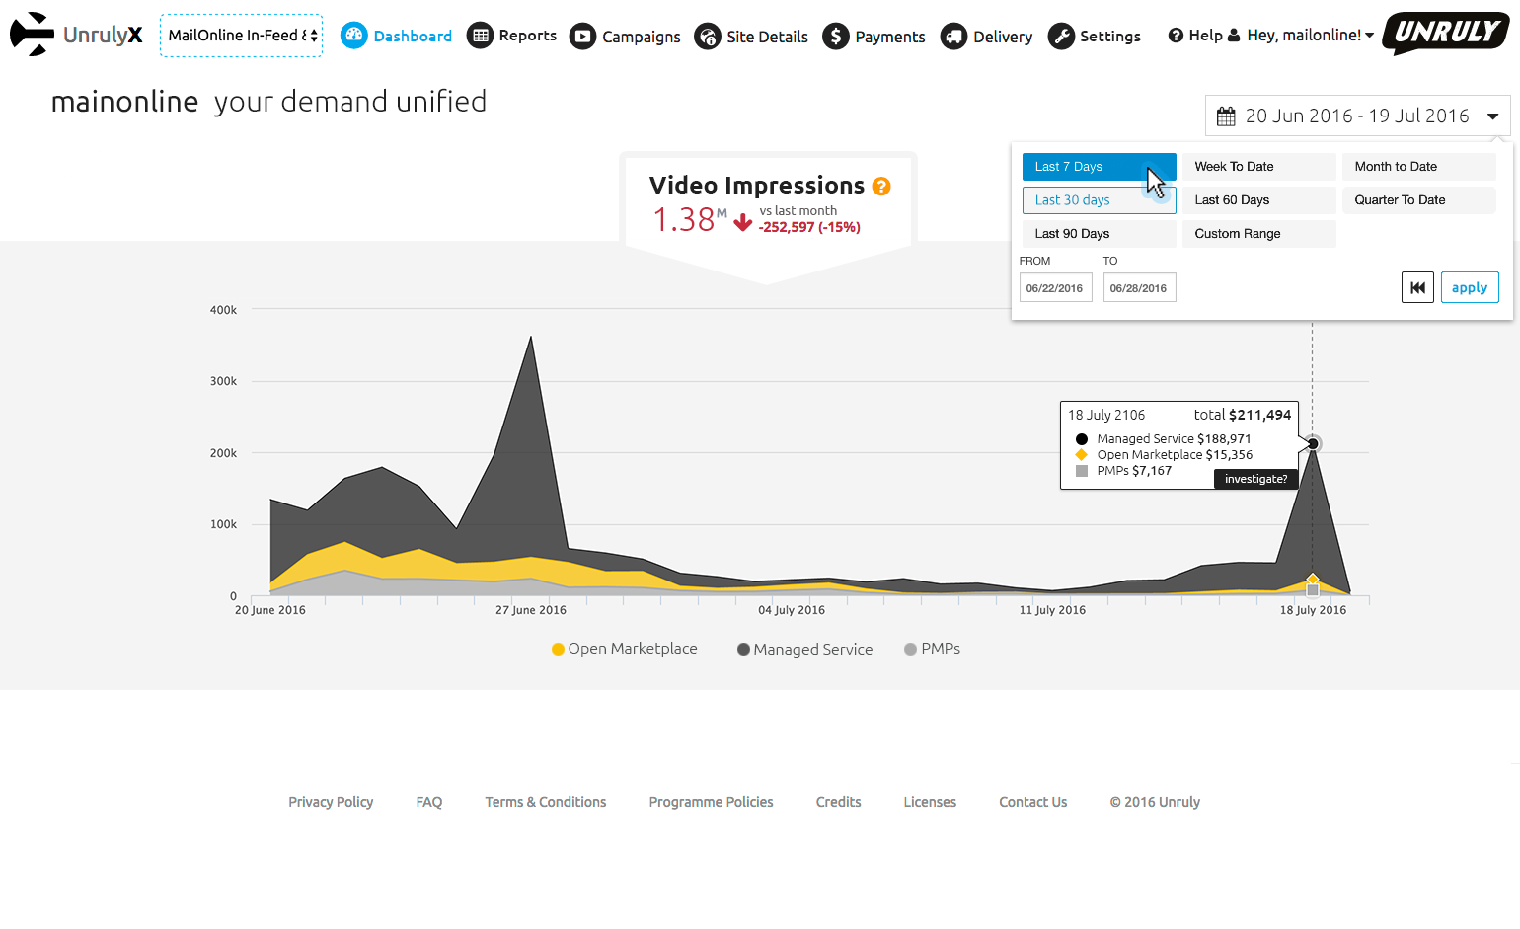Click the Reports table icon

click(480, 36)
